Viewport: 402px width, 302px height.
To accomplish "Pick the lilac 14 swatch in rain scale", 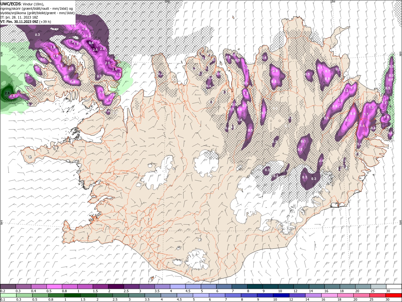I will tap(313, 295).
